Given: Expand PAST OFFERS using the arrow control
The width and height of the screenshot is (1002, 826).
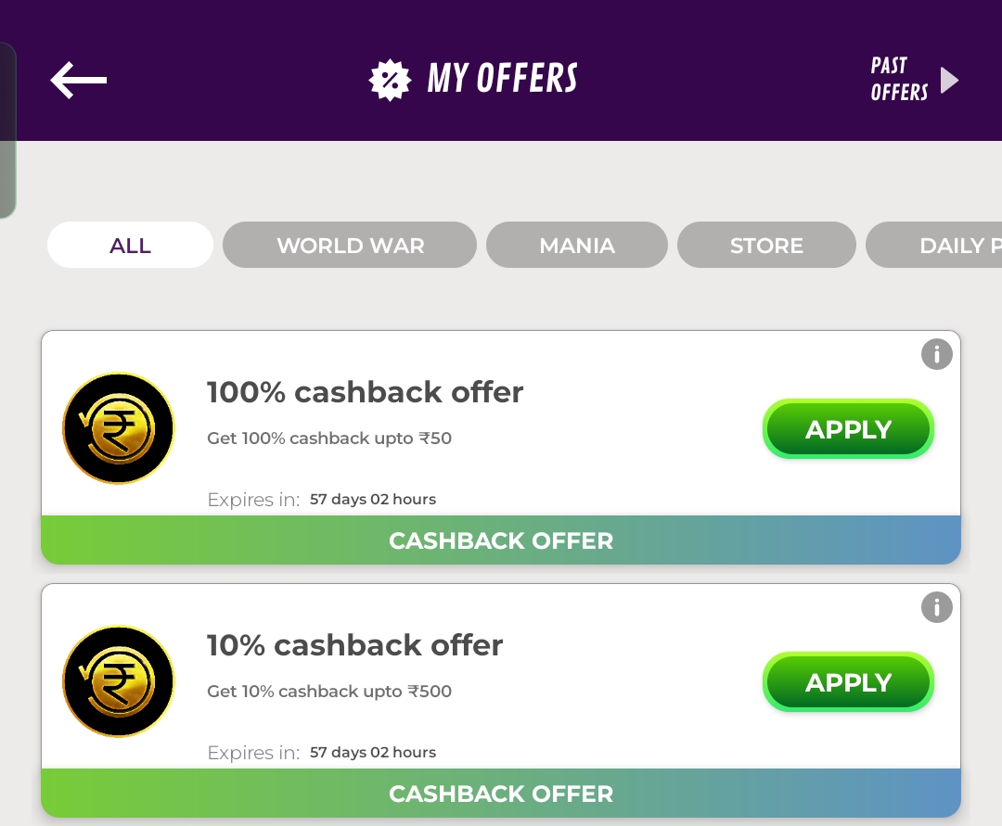Looking at the screenshot, I should tap(949, 80).
